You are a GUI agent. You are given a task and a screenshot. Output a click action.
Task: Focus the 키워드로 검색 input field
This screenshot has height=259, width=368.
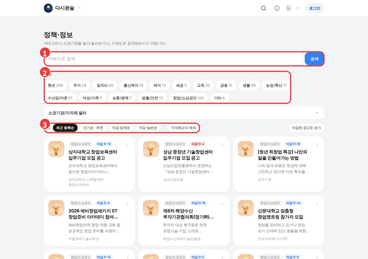[x=174, y=59]
